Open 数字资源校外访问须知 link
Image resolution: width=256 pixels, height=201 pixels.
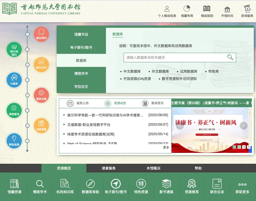179,79
